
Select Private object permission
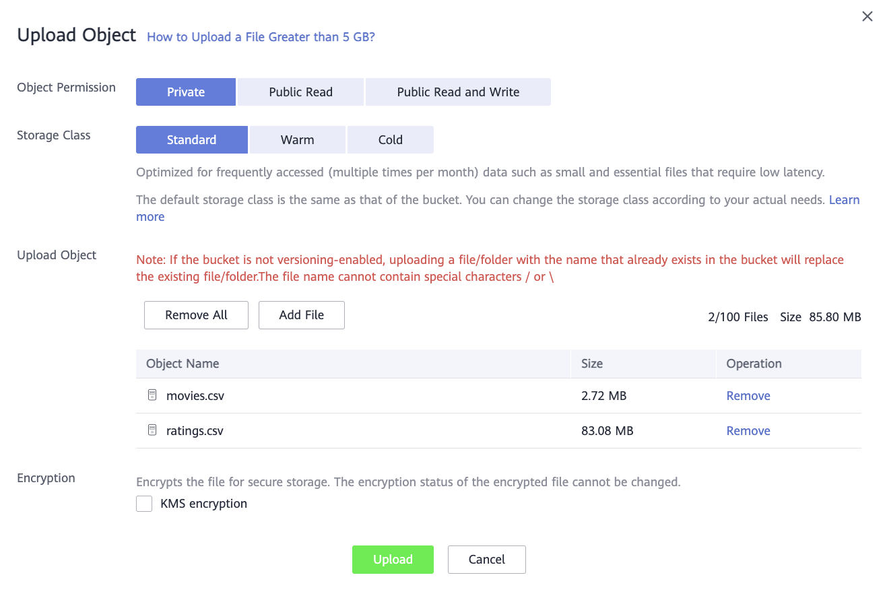click(186, 92)
